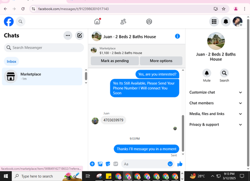Click the 'Yes Its Still Available' message bubble

click(144, 88)
